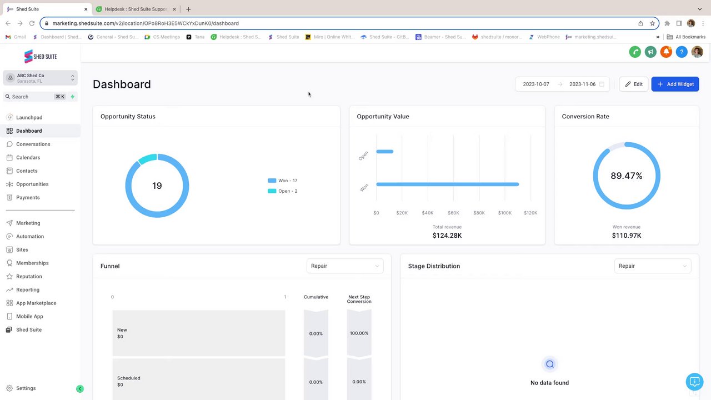The width and height of the screenshot is (711, 400).
Task: Click the start date 2023-10-07
Action: tap(536, 84)
